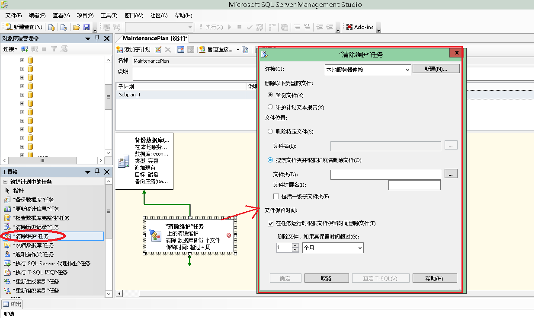Image resolution: width=535 pixels, height=318 pixels.
Task: Open subplan properties edit icon
Action: [158, 50]
